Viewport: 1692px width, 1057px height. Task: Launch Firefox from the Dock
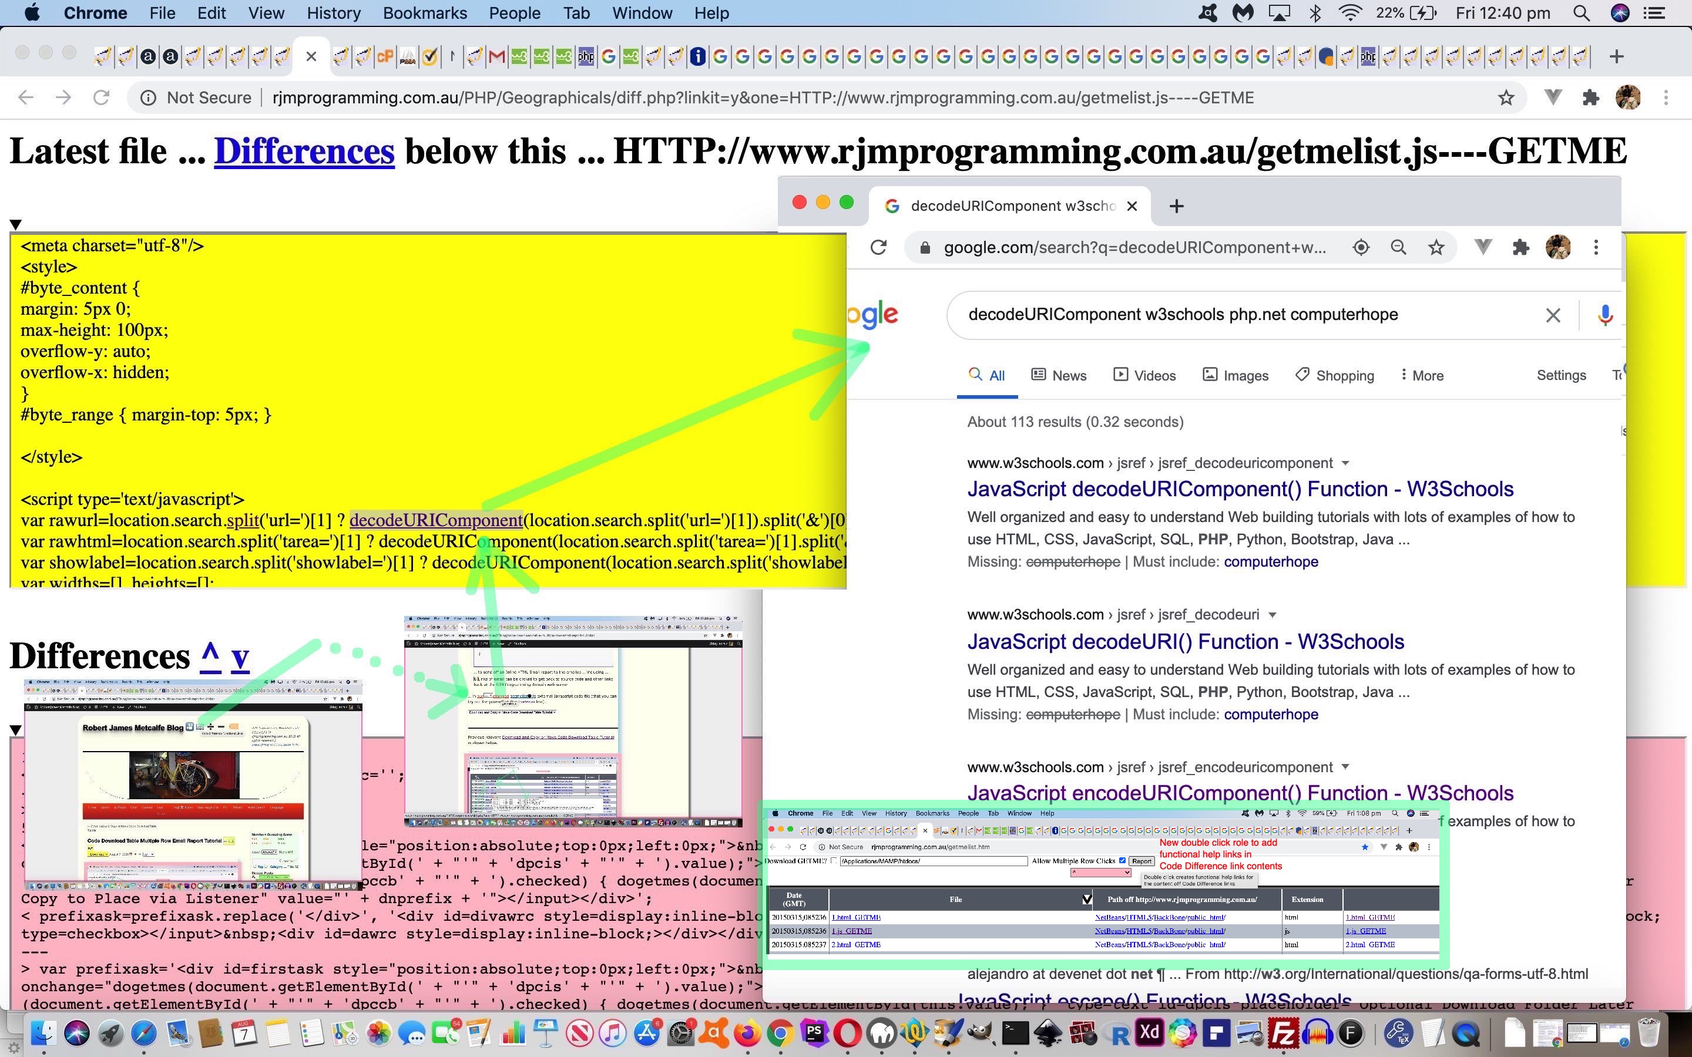point(747,1032)
